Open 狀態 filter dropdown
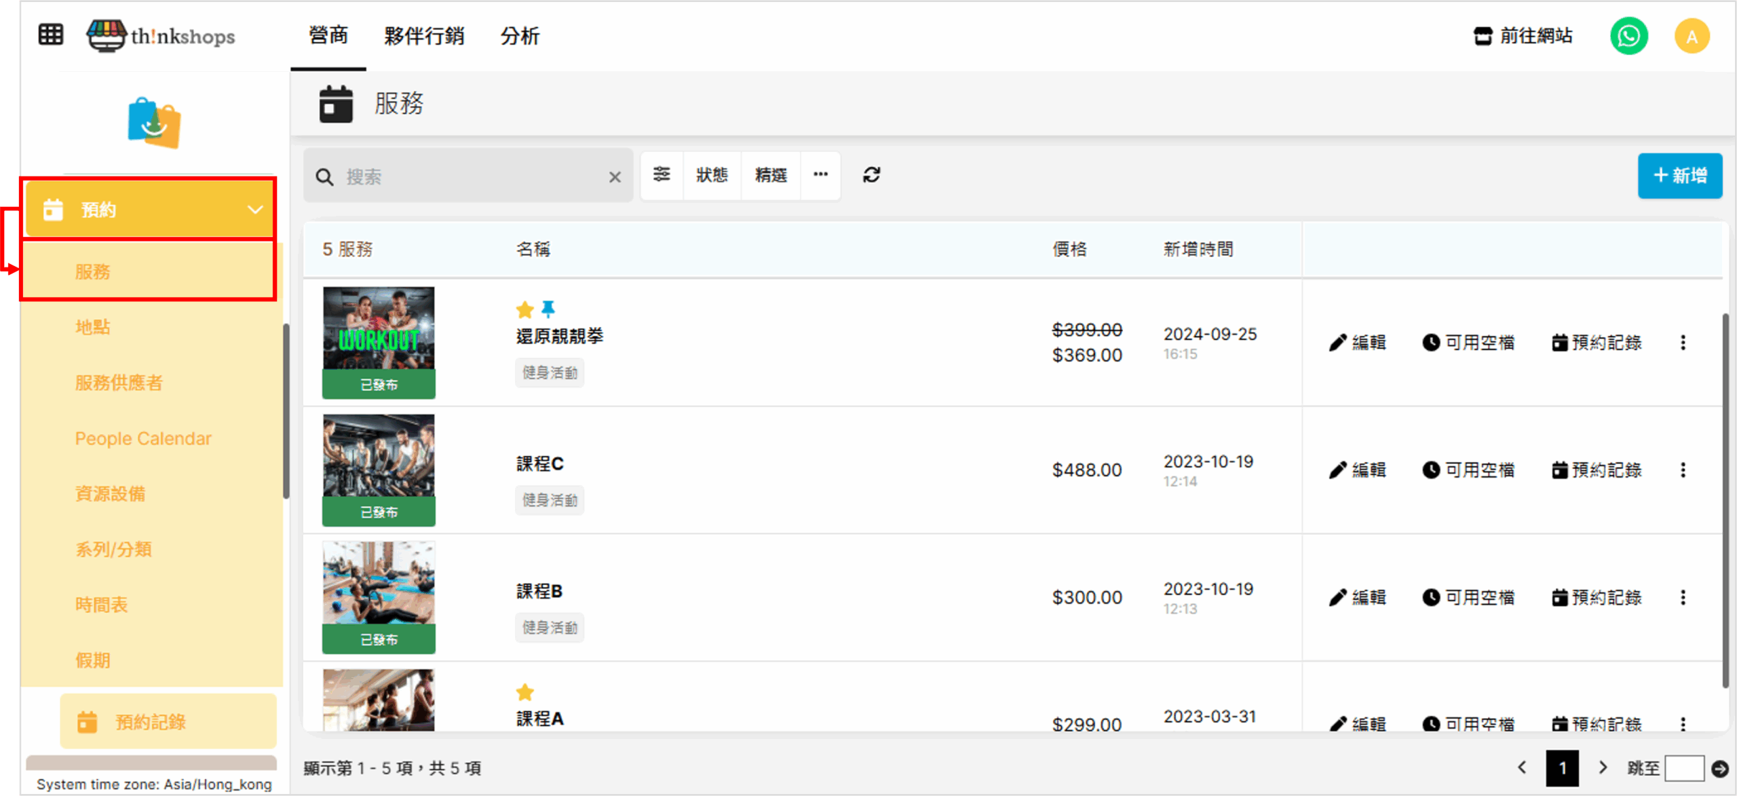The image size is (1737, 796). 712,175
